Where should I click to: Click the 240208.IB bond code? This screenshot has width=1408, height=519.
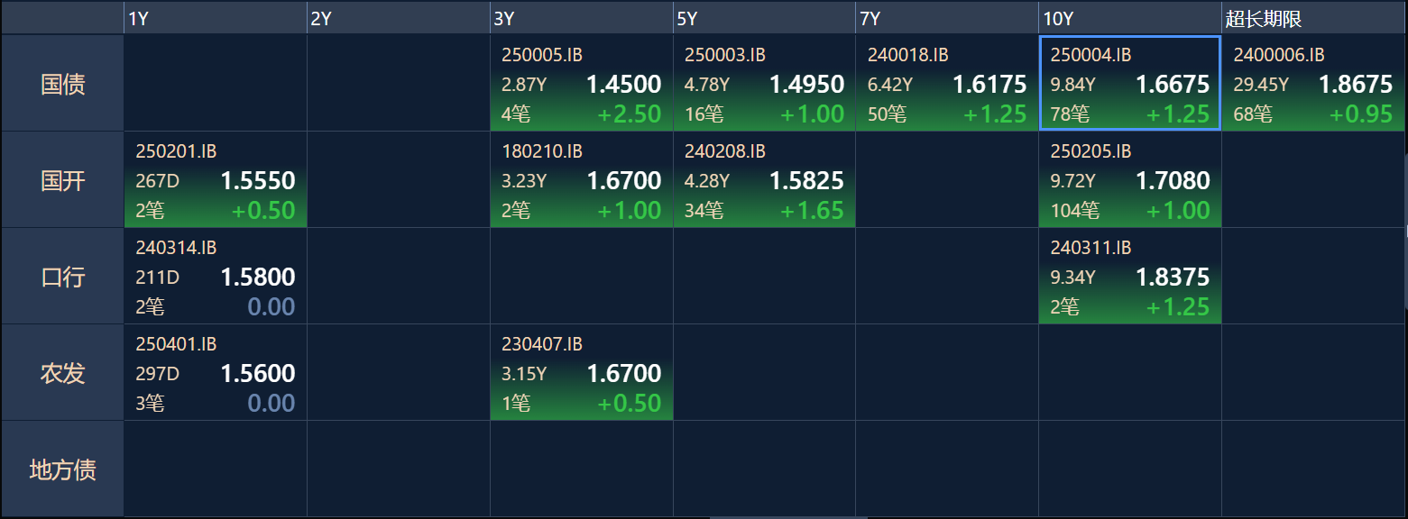point(725,151)
